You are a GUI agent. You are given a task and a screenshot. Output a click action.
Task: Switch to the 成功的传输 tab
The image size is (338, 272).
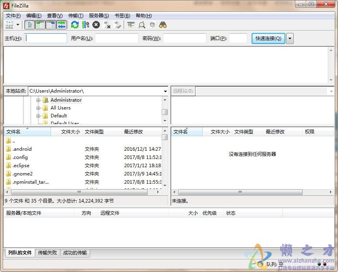click(75, 253)
